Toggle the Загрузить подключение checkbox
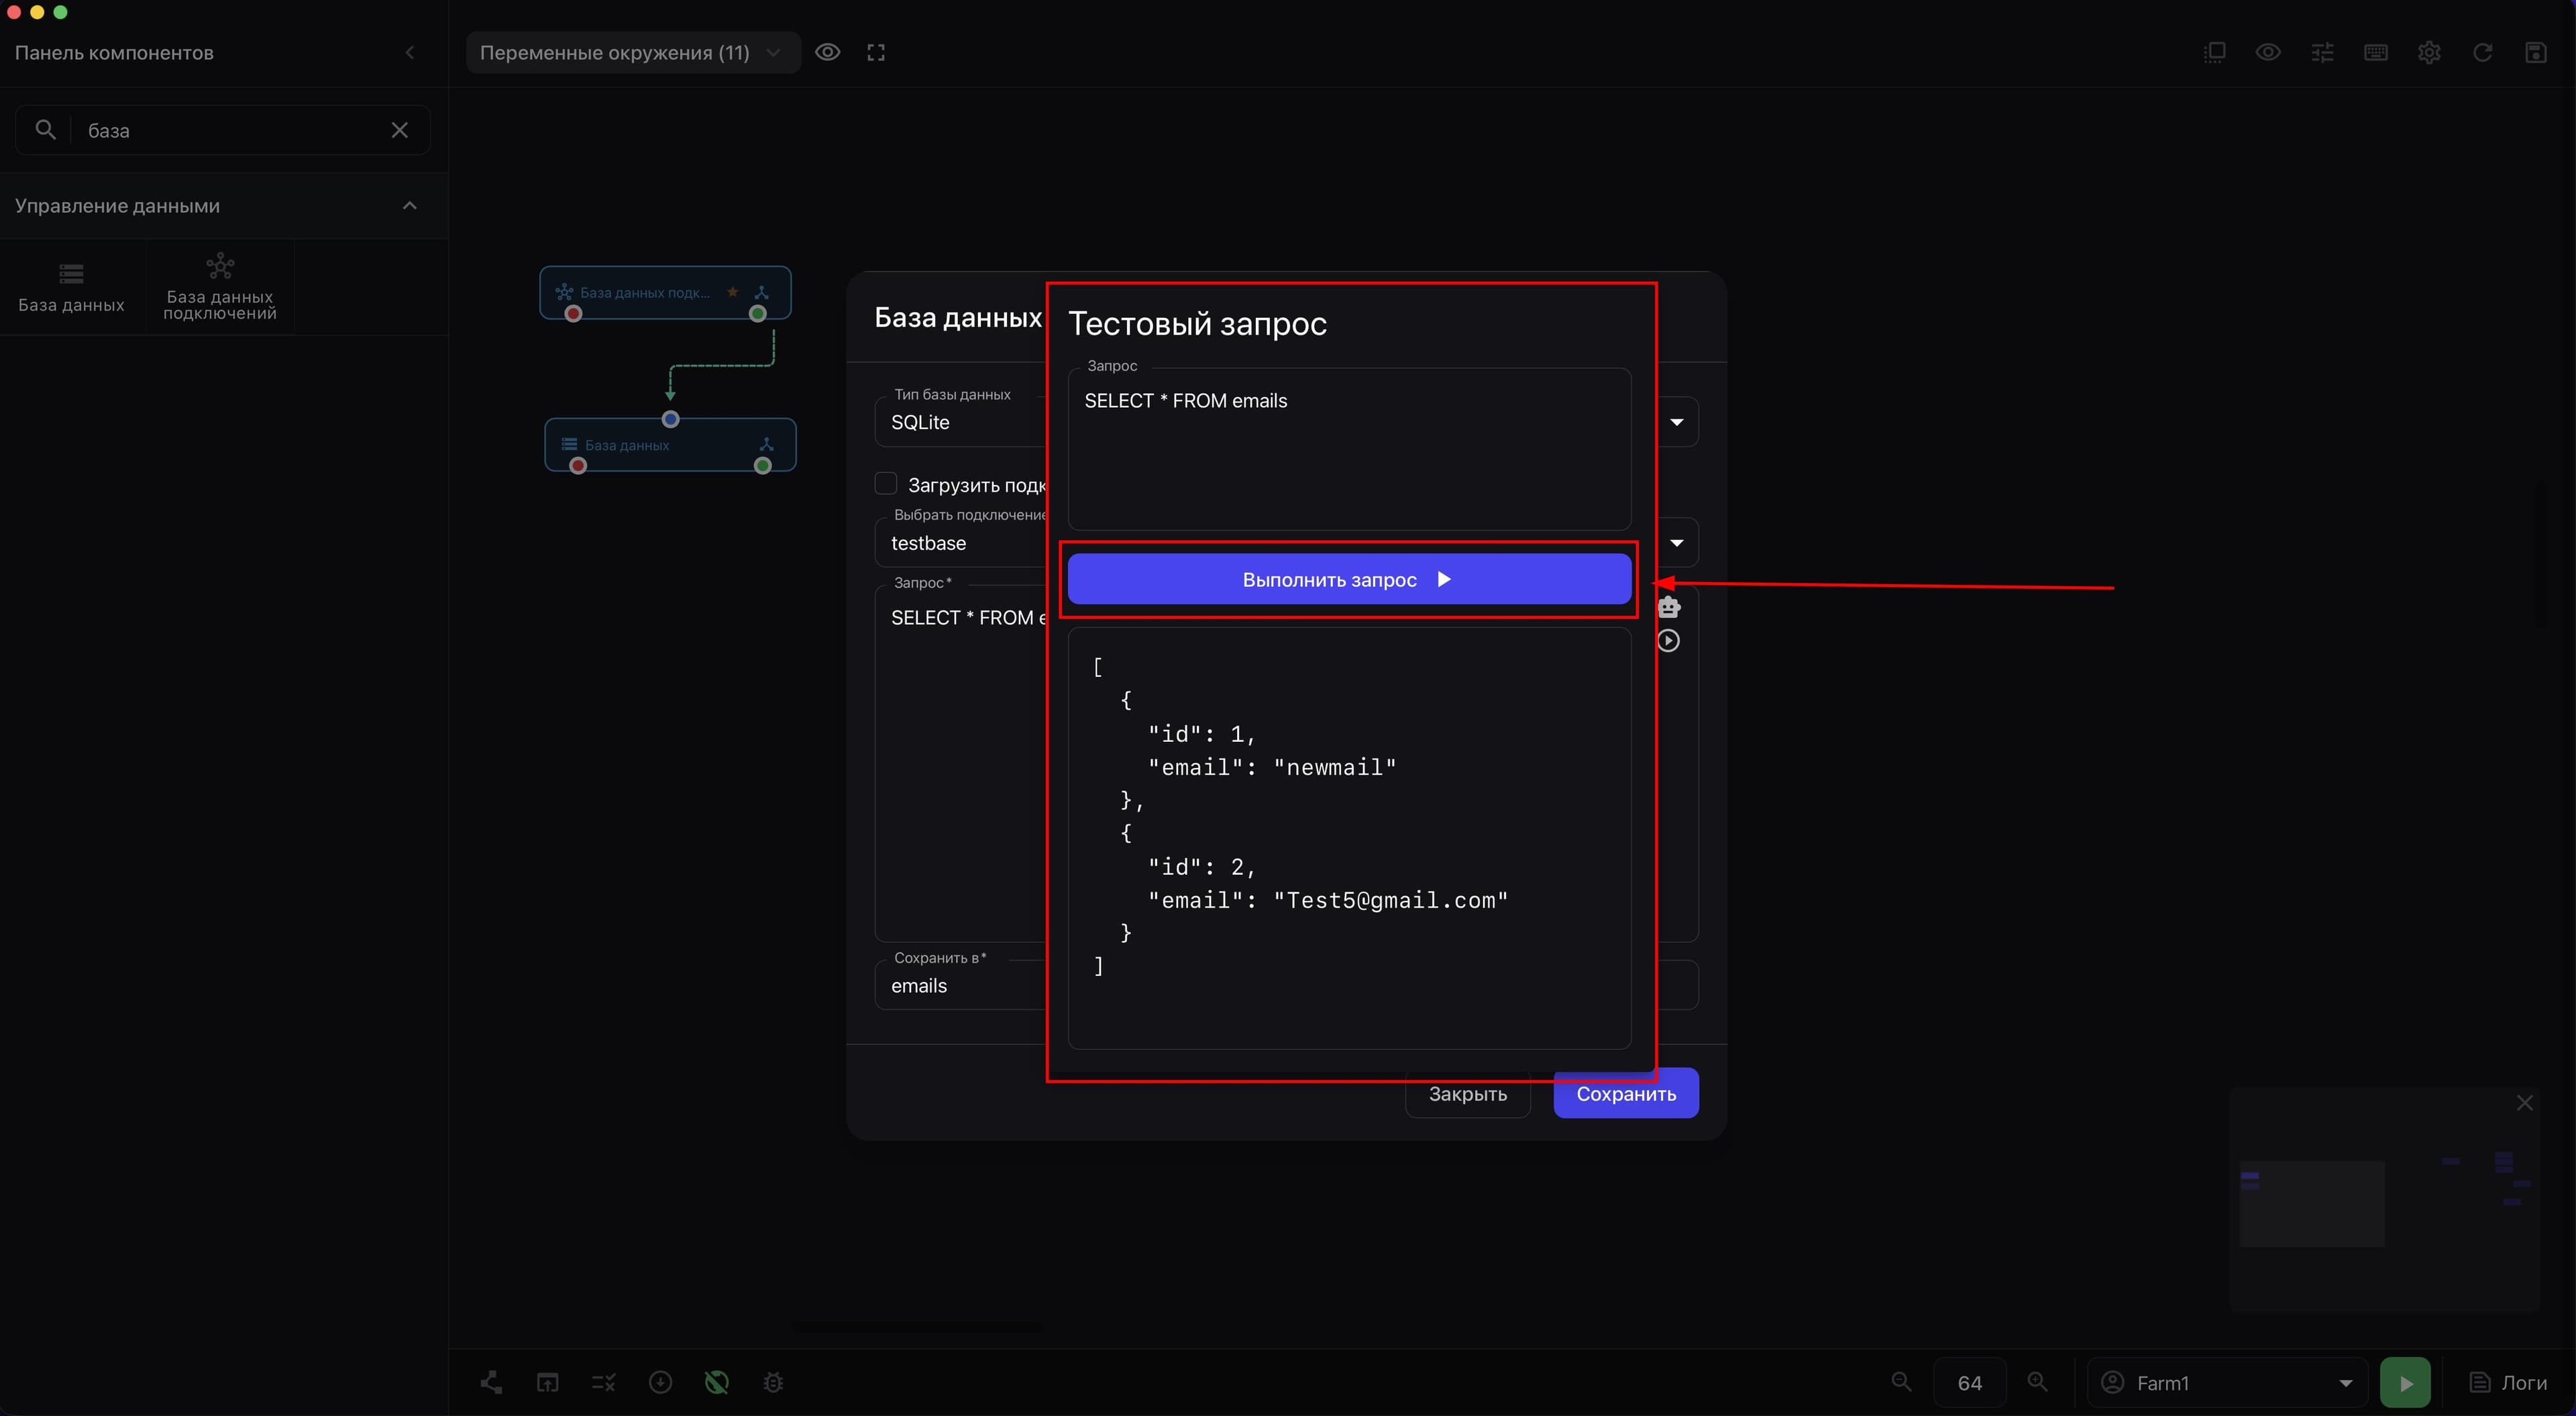Viewport: 2576px width, 1416px height. point(886,484)
